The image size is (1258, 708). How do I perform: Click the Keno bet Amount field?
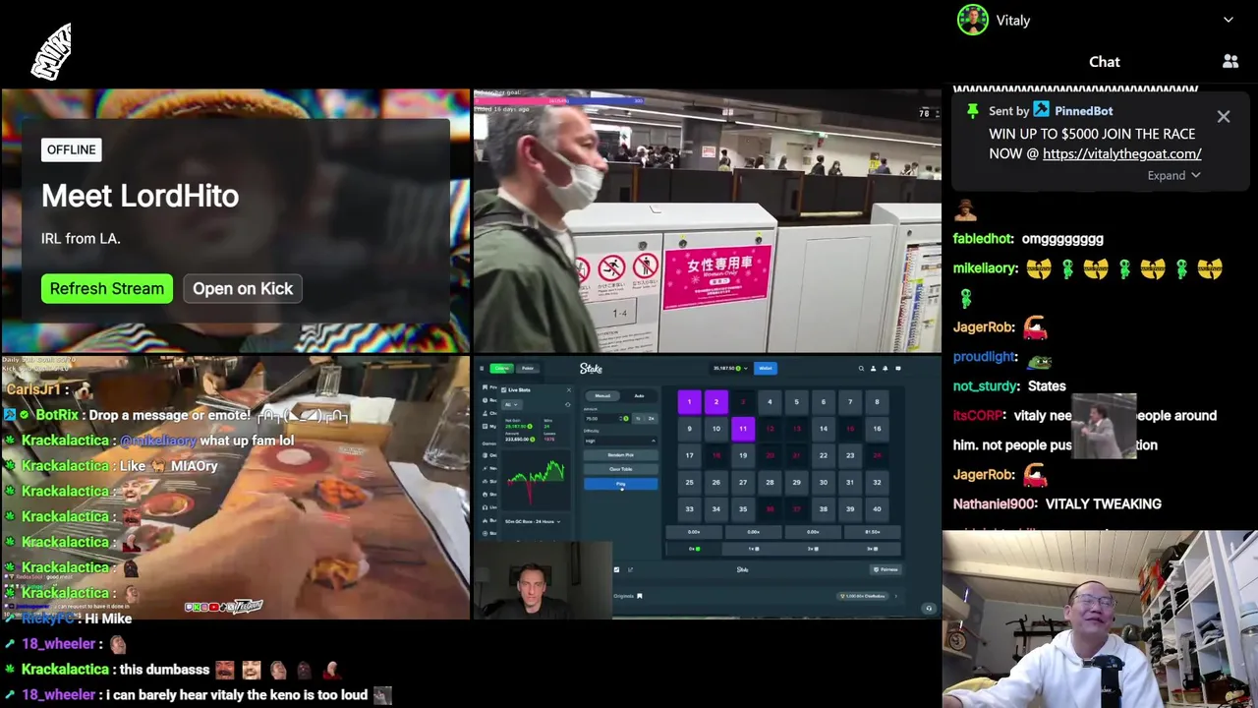click(607, 418)
